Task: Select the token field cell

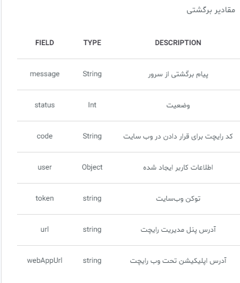Action: [x=44, y=198]
